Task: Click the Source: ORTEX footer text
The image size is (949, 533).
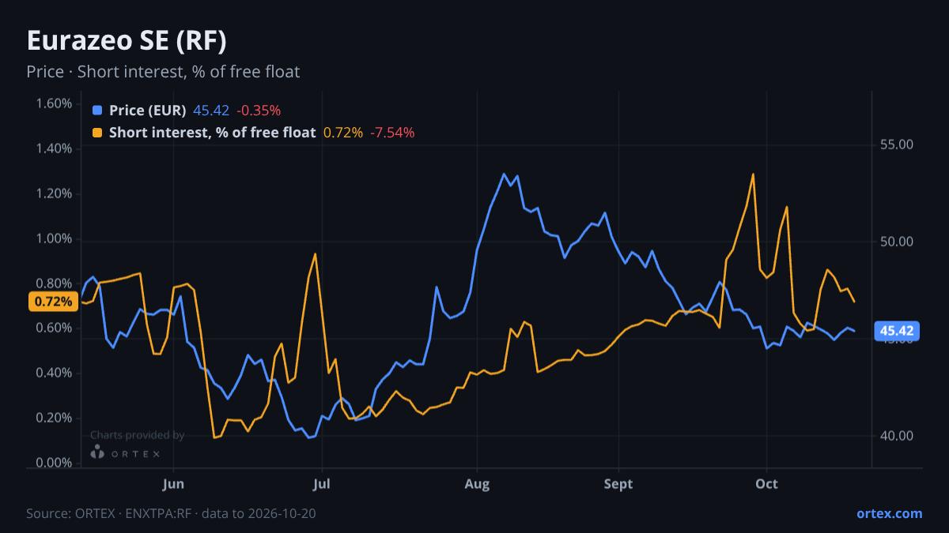Action: point(172,513)
